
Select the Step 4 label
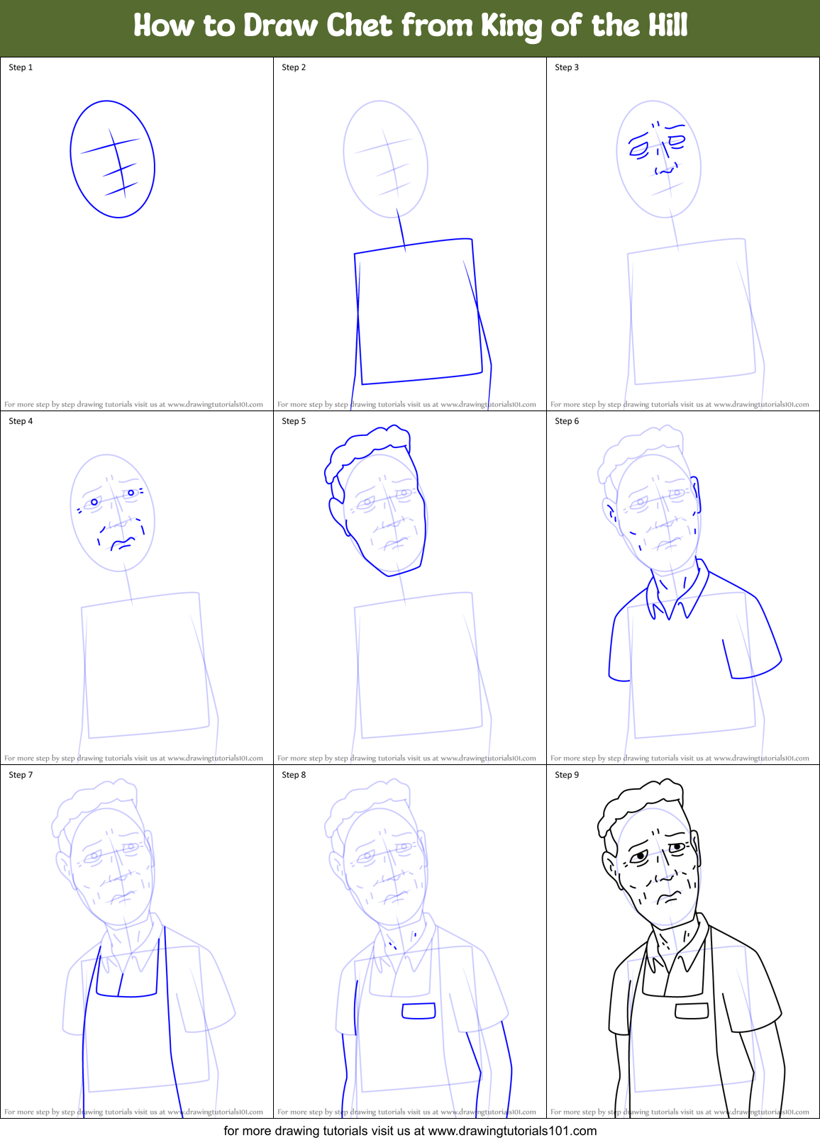tap(21, 421)
